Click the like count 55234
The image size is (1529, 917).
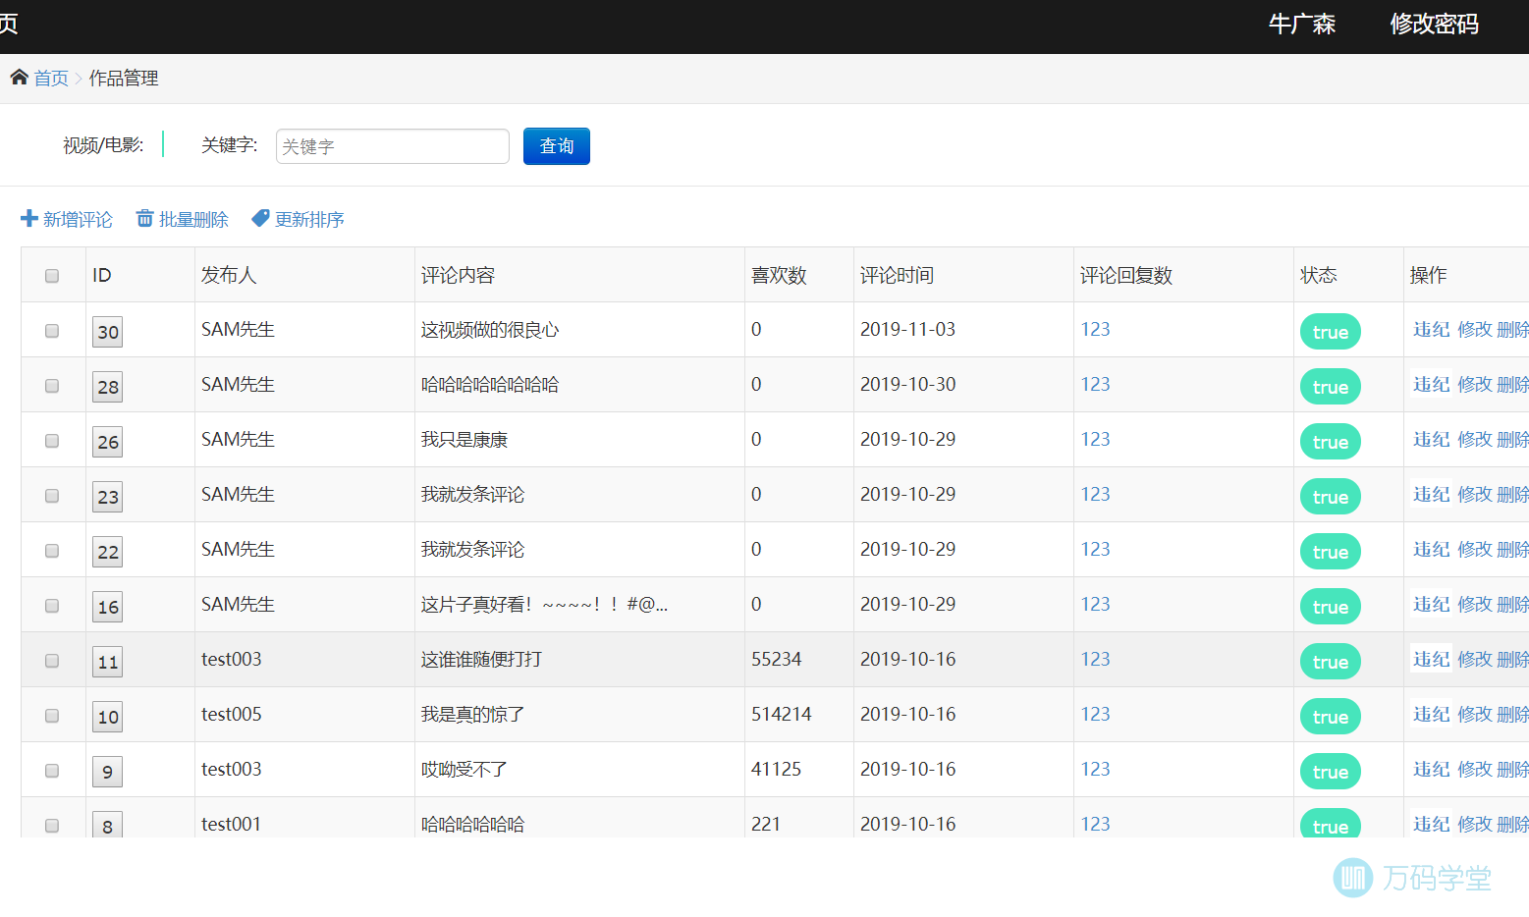coord(777,660)
